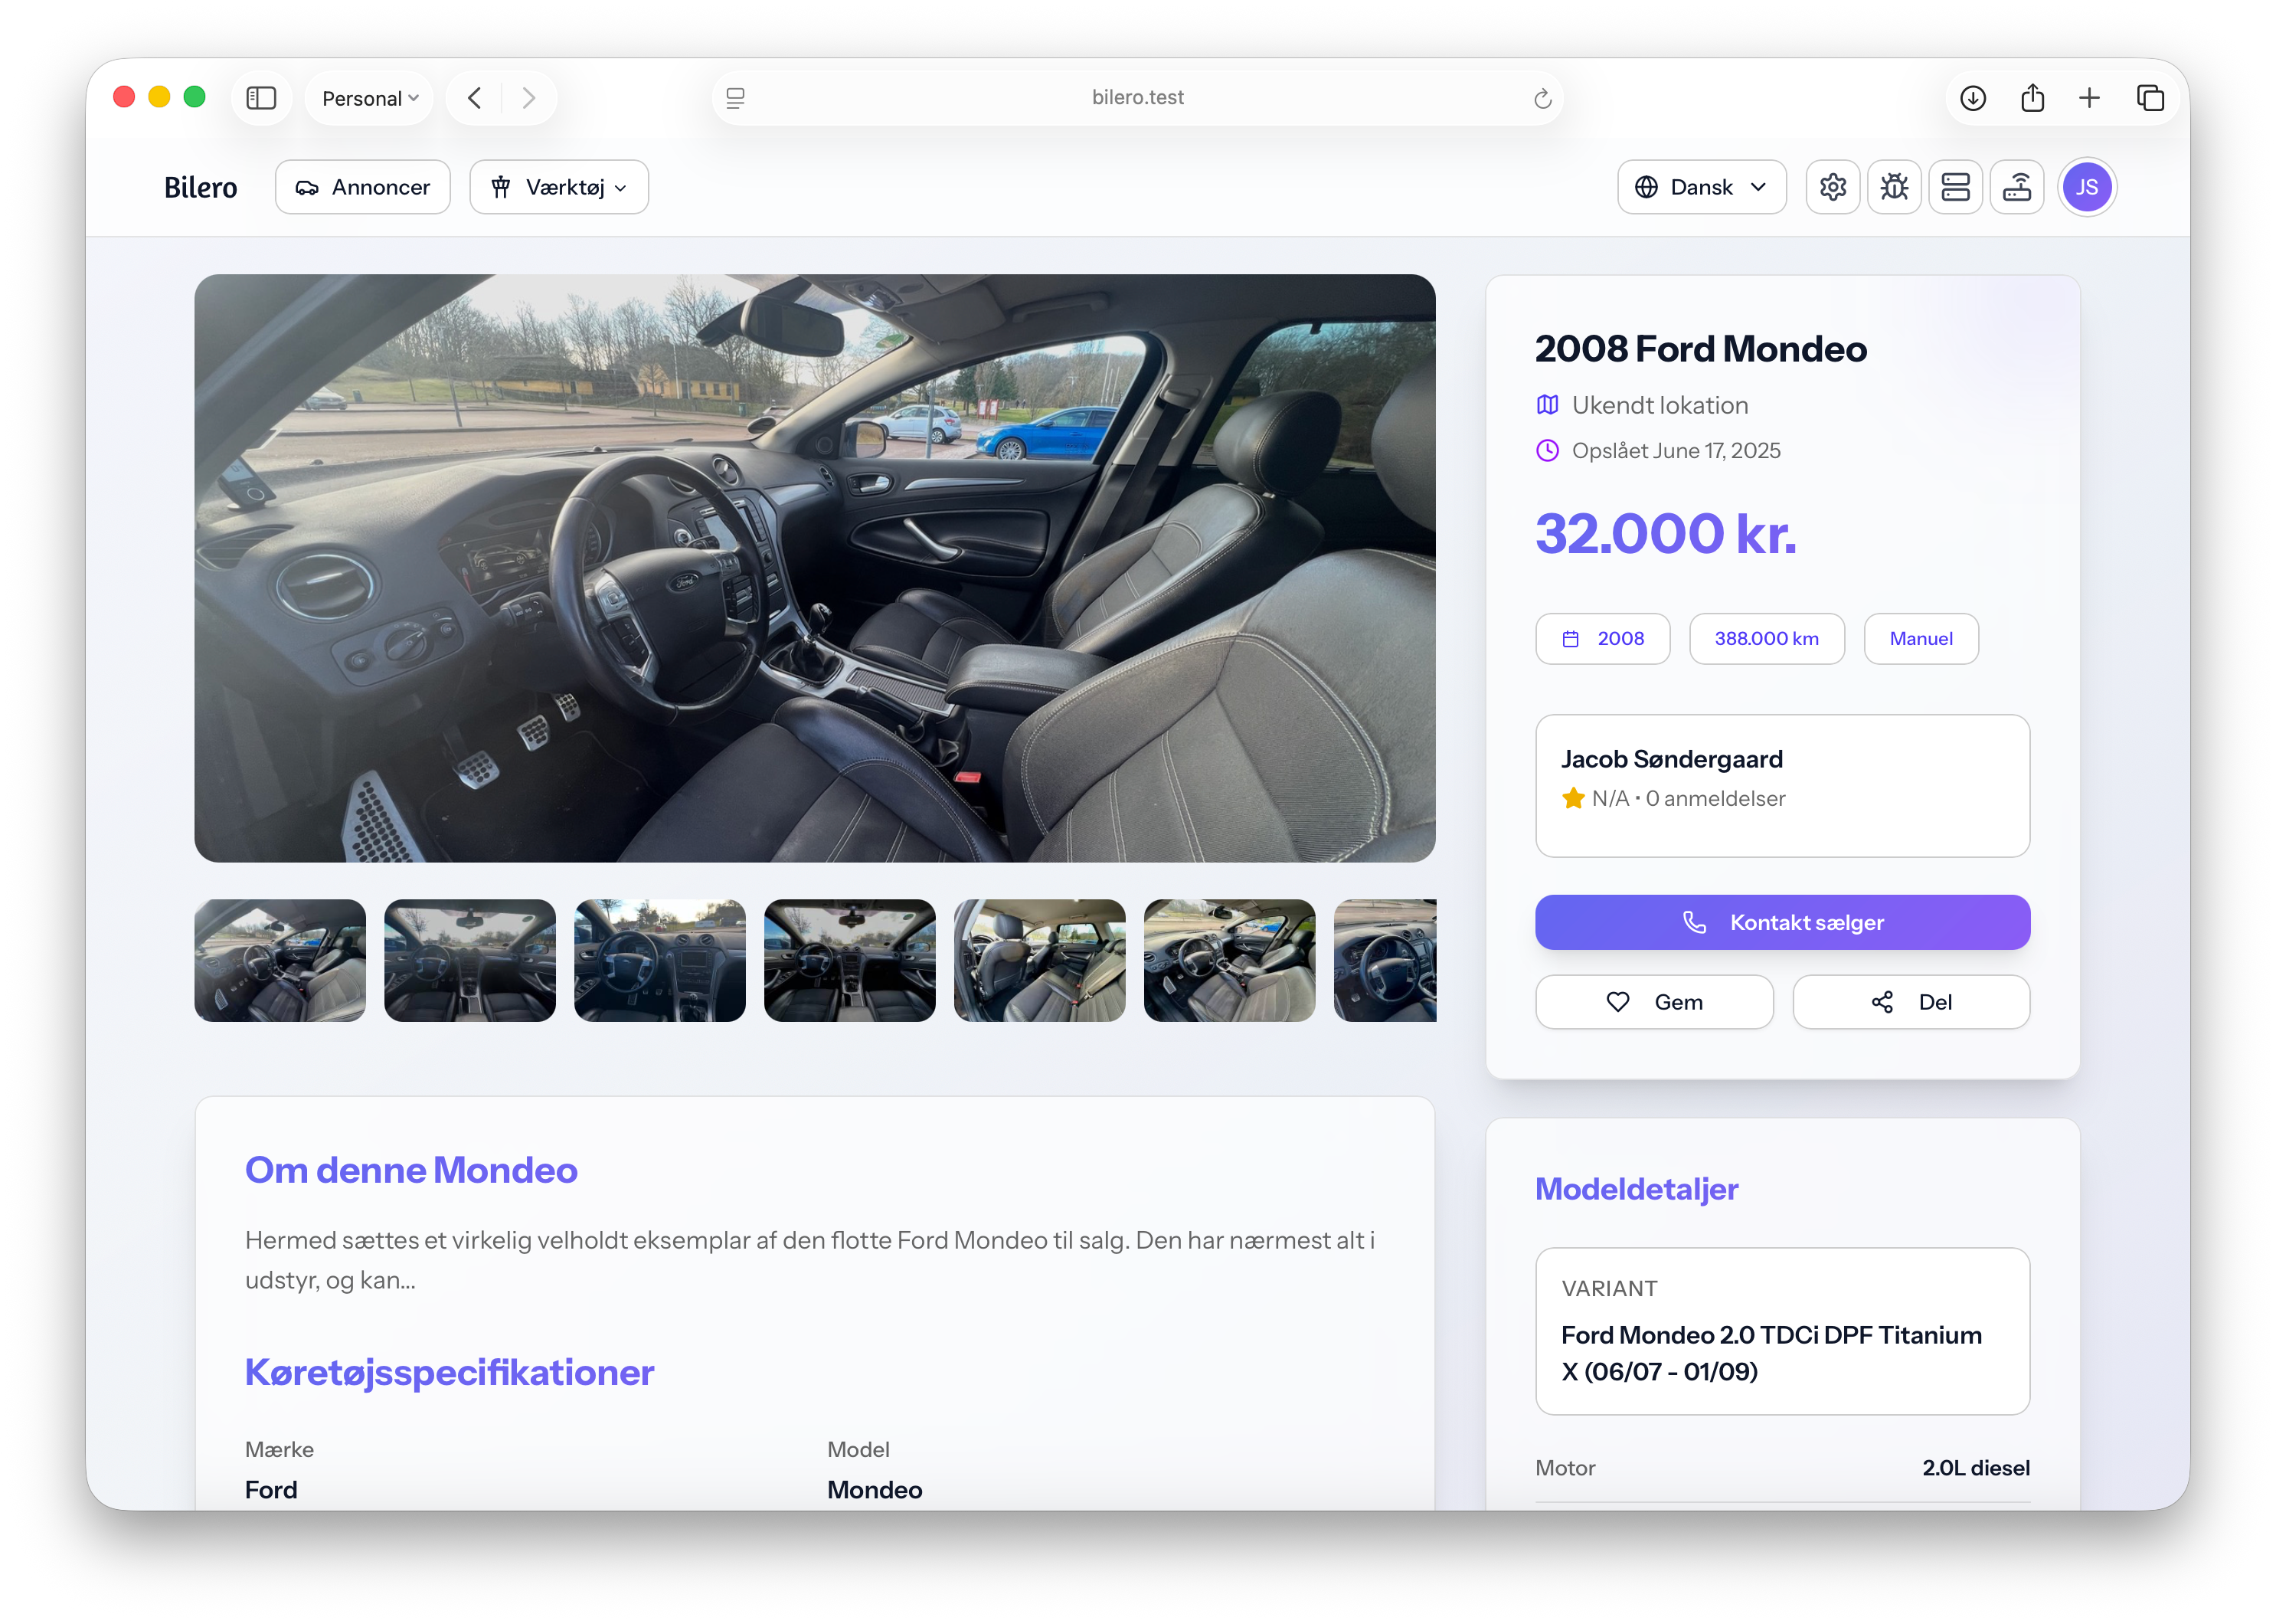
Task: Click the debug bug icon
Action: click(x=1894, y=186)
